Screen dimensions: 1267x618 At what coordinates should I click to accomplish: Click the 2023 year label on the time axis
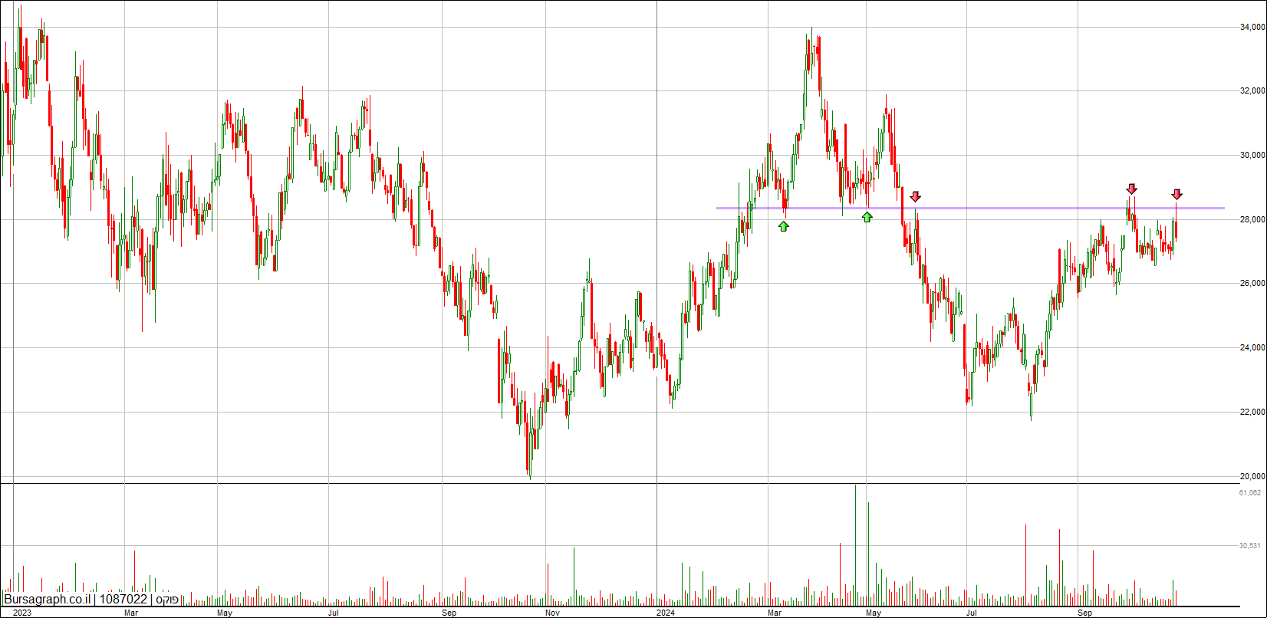[21, 613]
